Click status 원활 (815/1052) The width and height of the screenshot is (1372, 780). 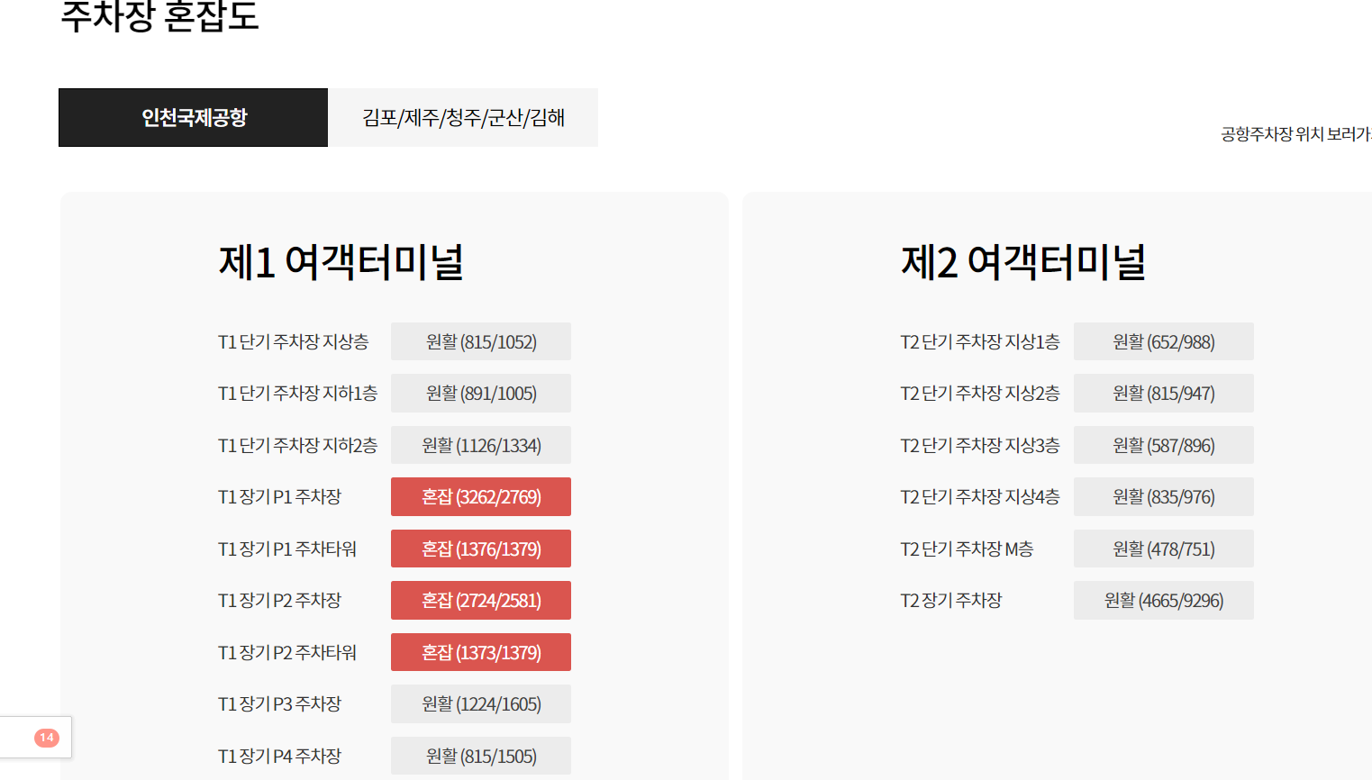pos(481,341)
